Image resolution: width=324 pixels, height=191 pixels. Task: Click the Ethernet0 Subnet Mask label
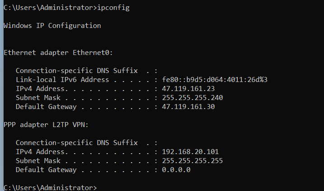pyautogui.click(x=38, y=98)
